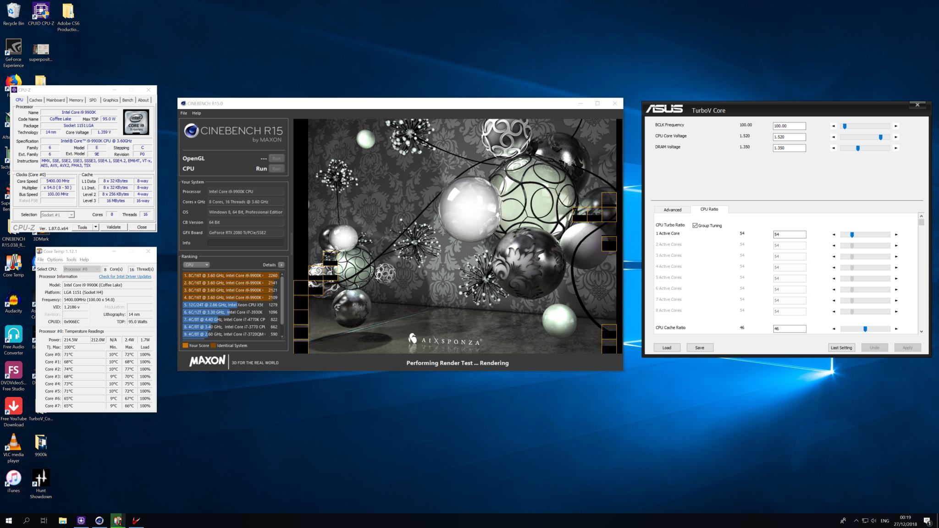The image size is (939, 528).
Task: Open taskbar search magnifier icon
Action: pos(26,520)
